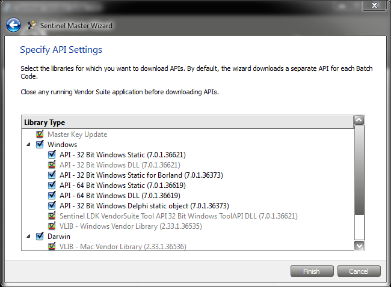Click the Windows Vendor Library locked icon

pos(52,226)
